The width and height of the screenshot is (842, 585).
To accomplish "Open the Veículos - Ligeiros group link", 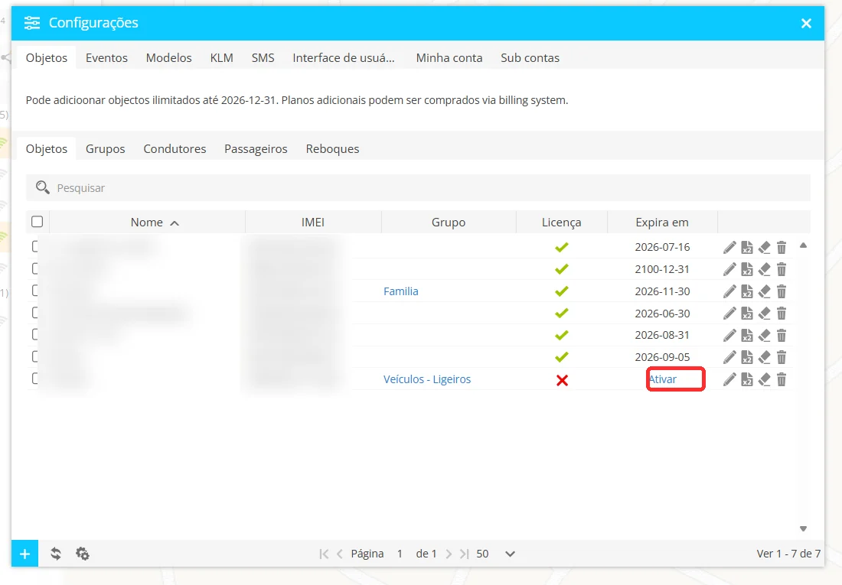I will click(427, 379).
